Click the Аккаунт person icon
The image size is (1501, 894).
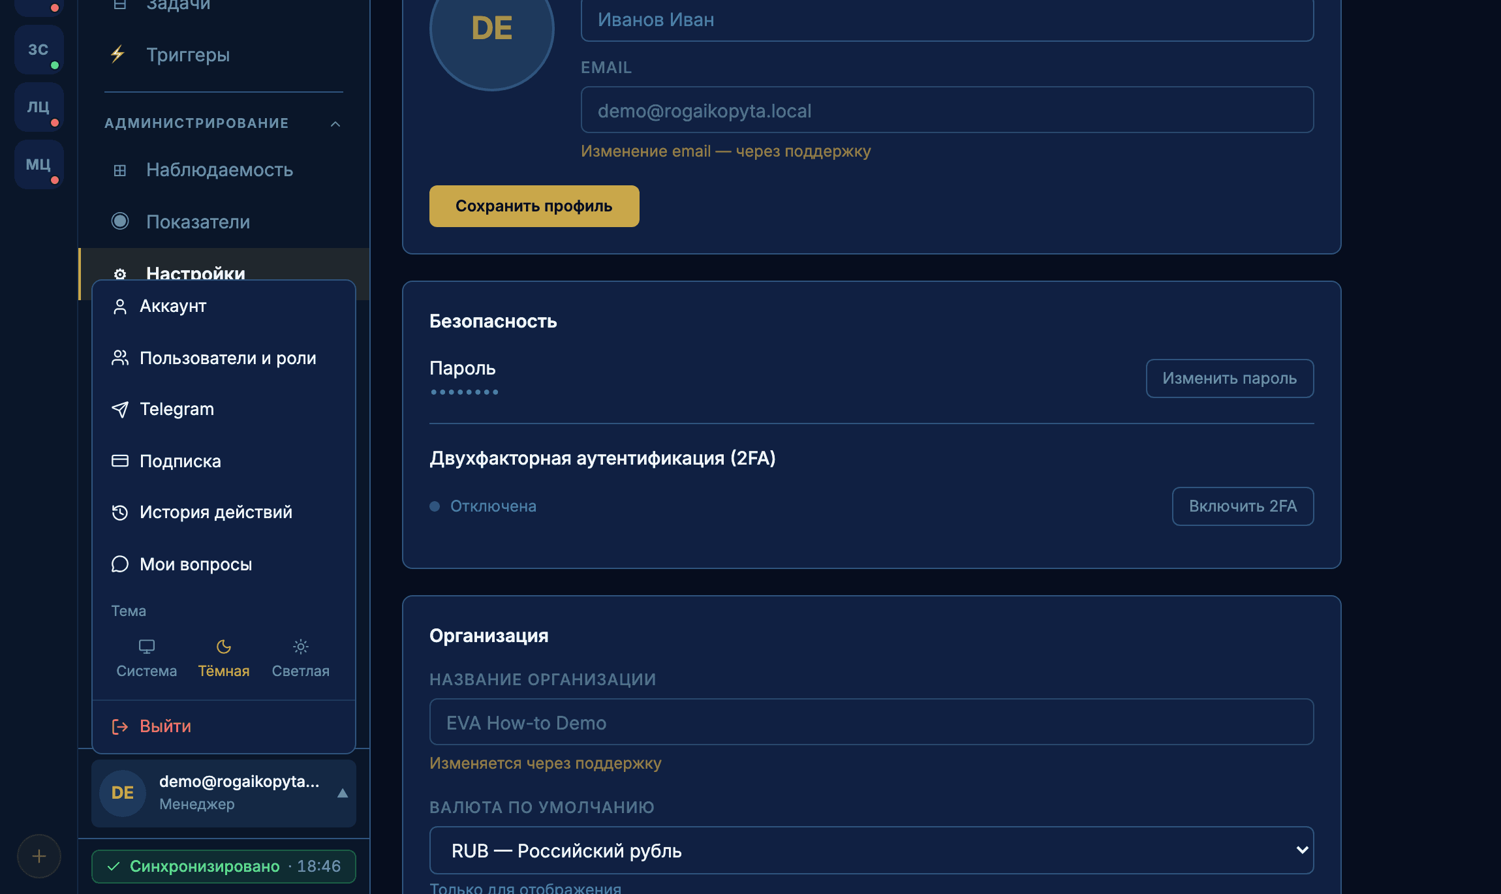(120, 306)
